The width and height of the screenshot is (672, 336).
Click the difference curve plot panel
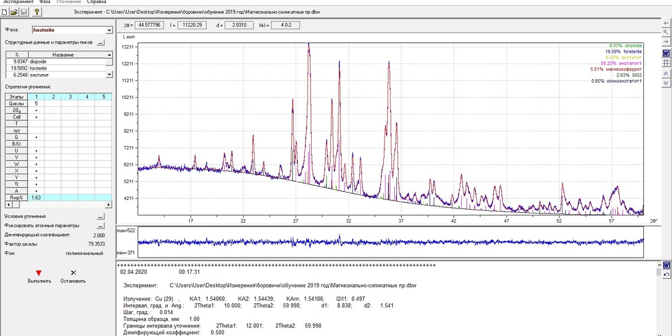(391, 242)
